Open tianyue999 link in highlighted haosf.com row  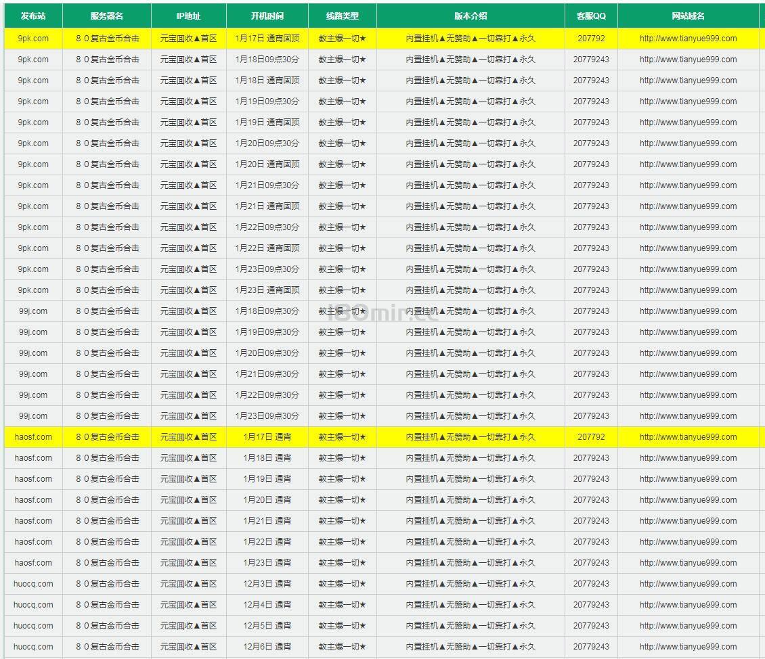688,436
